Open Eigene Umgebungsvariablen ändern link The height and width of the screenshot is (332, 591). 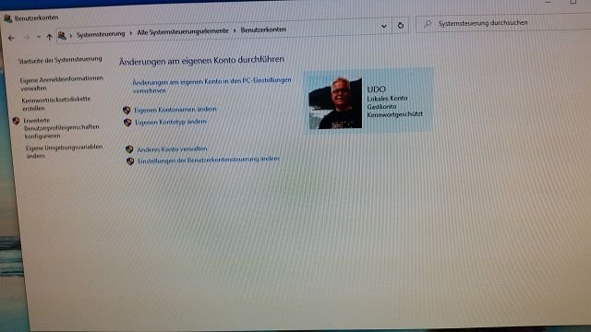tap(64, 151)
